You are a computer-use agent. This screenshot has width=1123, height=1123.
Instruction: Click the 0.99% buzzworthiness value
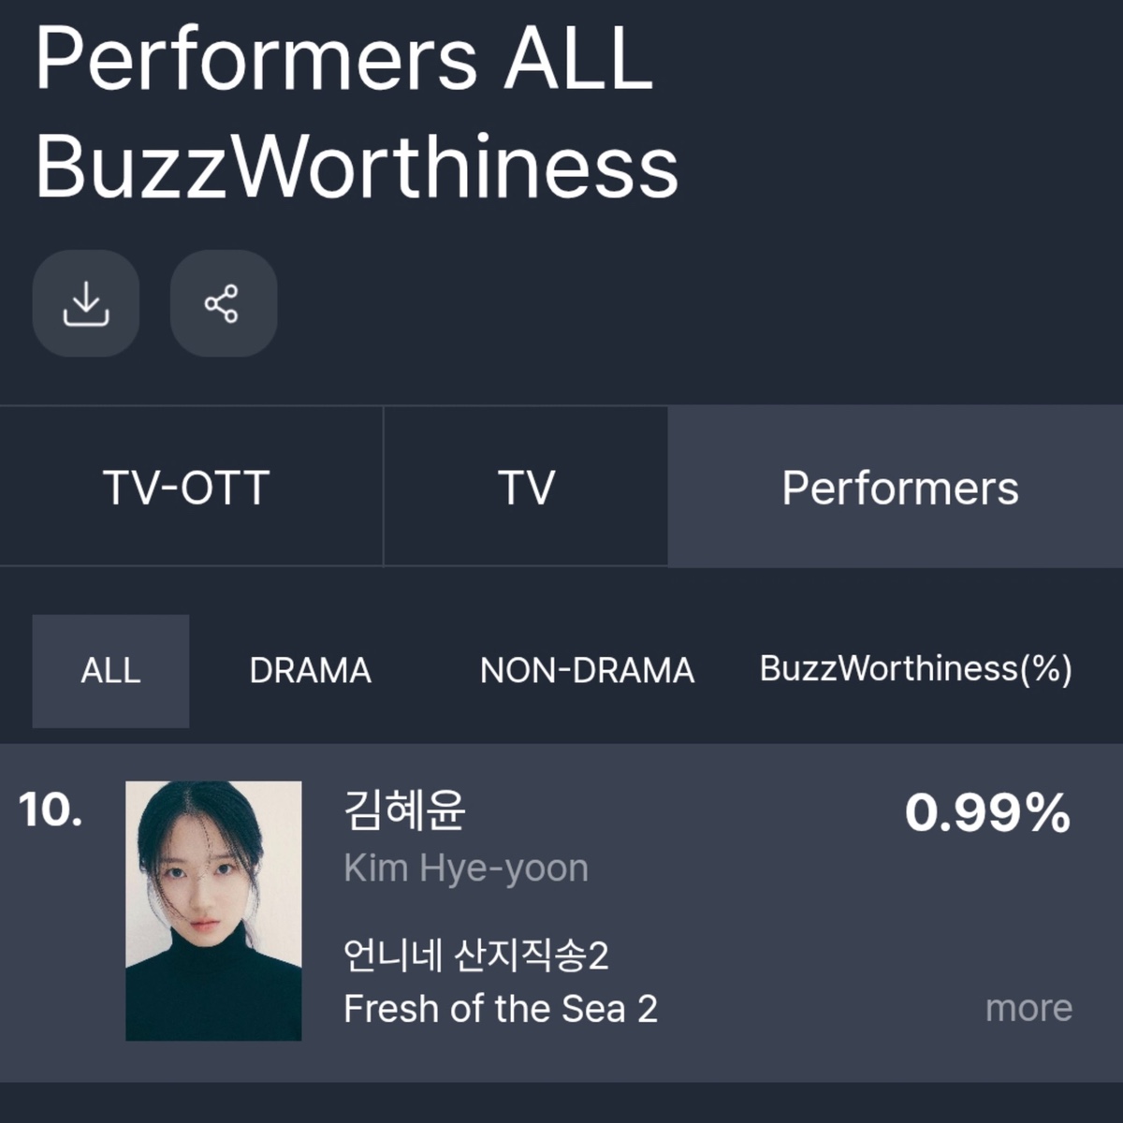click(x=987, y=812)
